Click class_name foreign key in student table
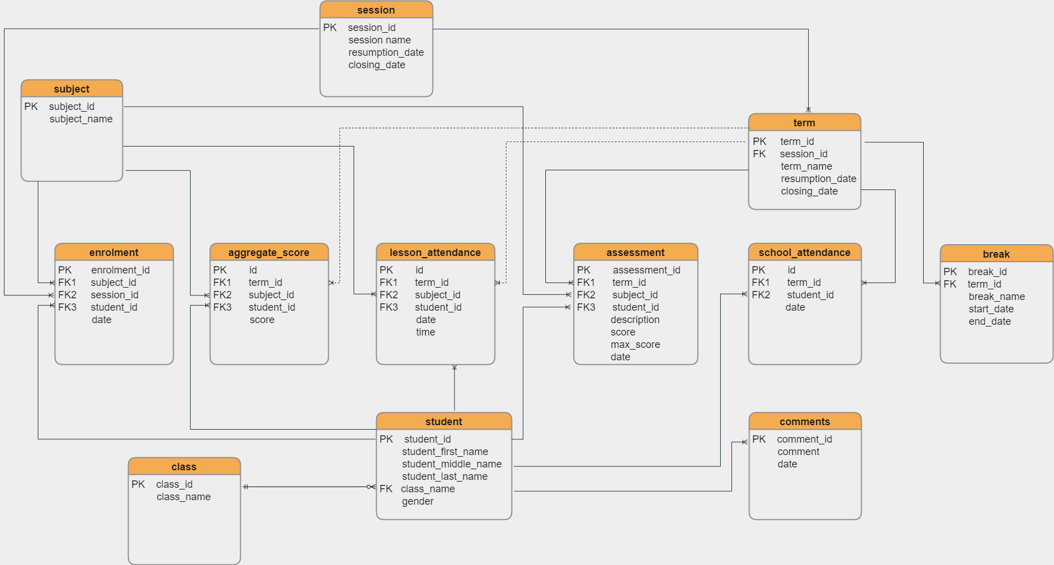 428,489
